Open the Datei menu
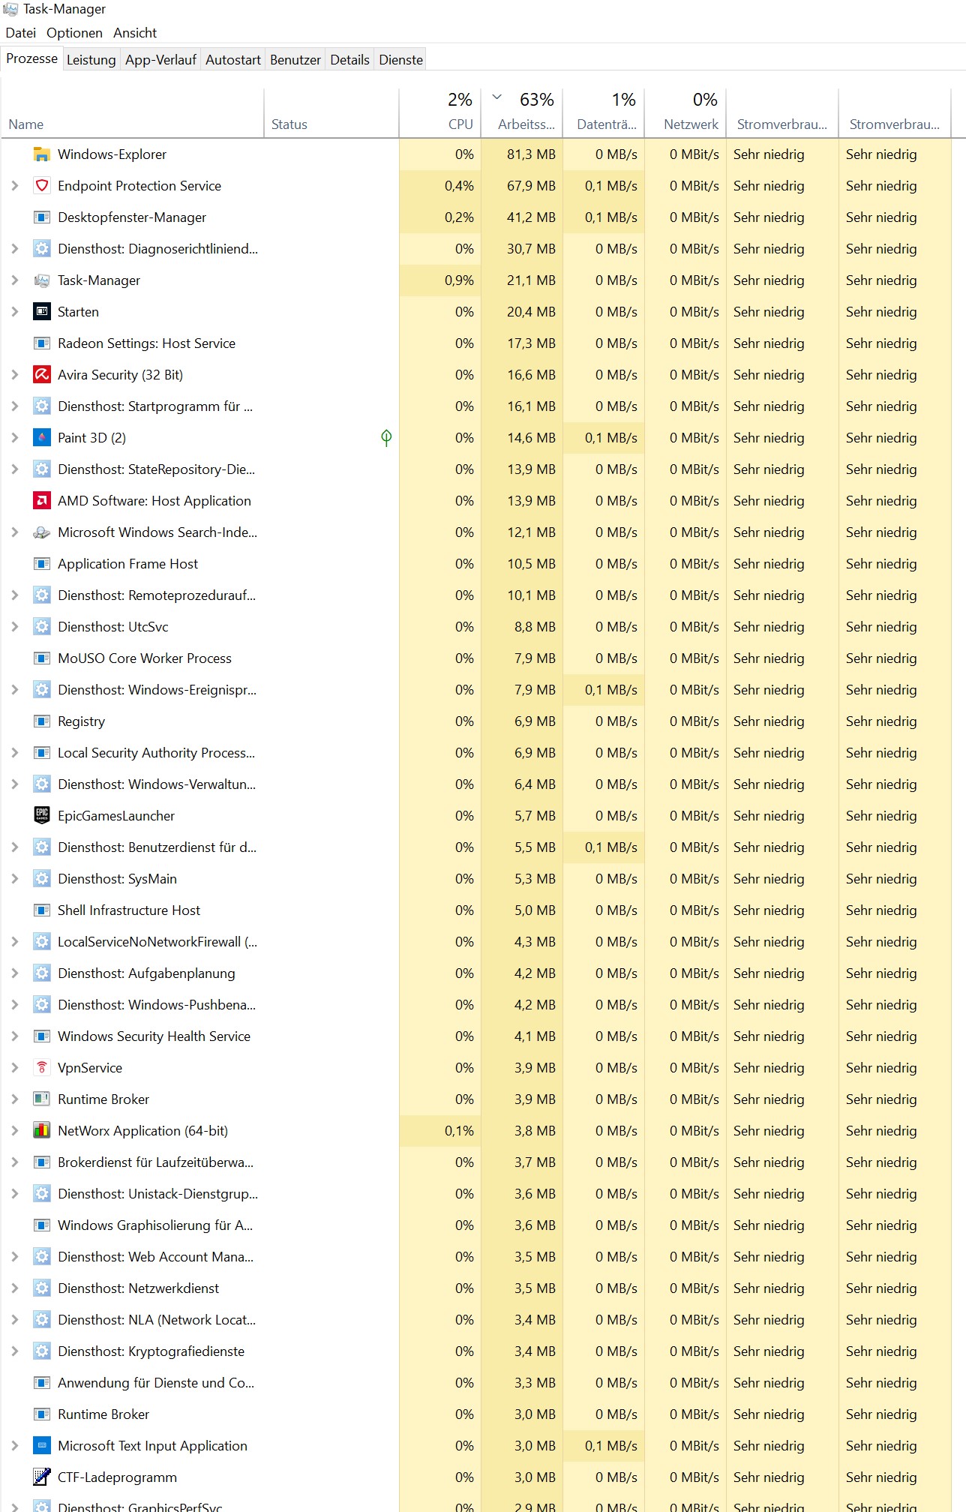The width and height of the screenshot is (966, 1512). (21, 33)
